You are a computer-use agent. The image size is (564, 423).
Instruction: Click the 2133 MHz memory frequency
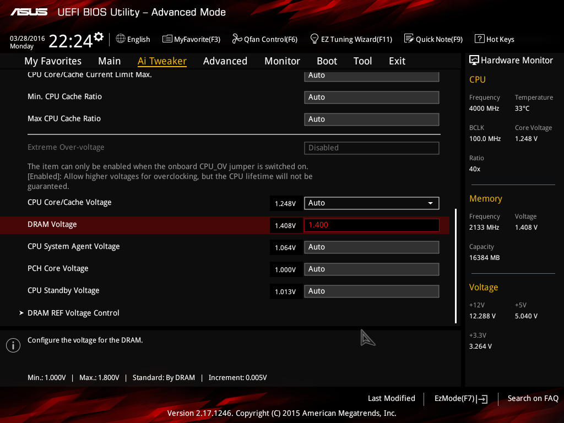tap(484, 227)
